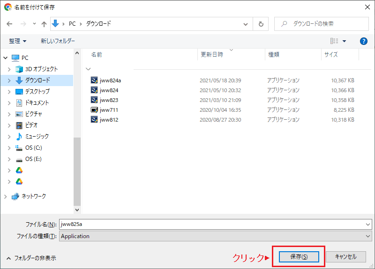Click the キャンセル button
This screenshot has height=269, width=375.
[x=346, y=257]
